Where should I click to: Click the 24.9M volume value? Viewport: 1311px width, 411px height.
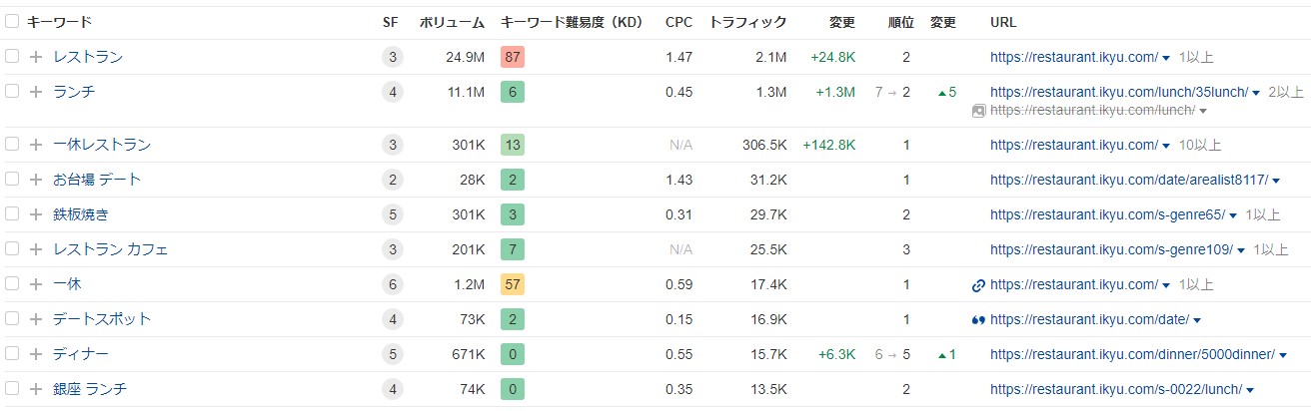pyautogui.click(x=465, y=57)
